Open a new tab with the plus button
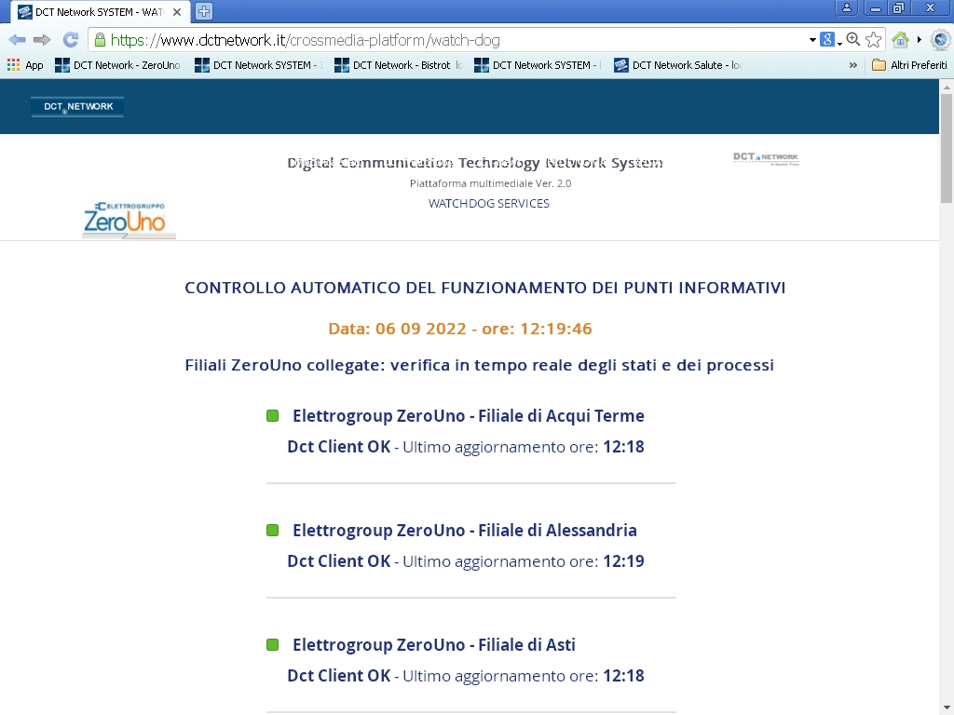Viewport: 954px width, 715px height. tap(204, 11)
